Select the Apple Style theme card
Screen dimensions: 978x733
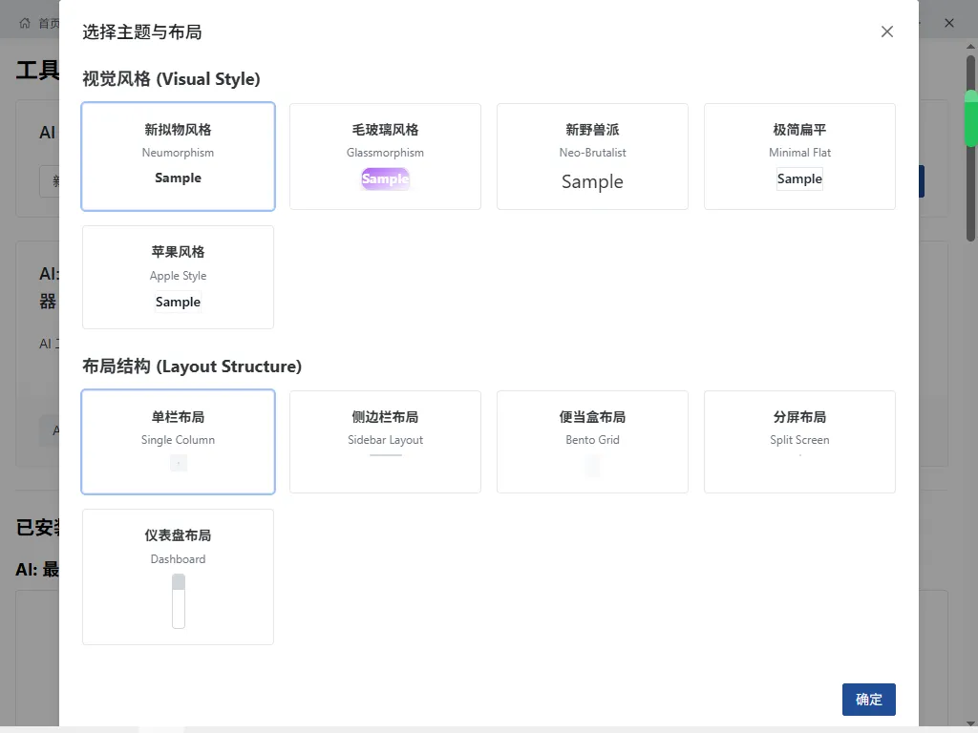point(178,277)
